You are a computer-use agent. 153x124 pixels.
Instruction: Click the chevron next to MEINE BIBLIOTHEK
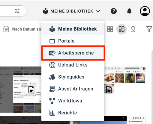click(98, 11)
